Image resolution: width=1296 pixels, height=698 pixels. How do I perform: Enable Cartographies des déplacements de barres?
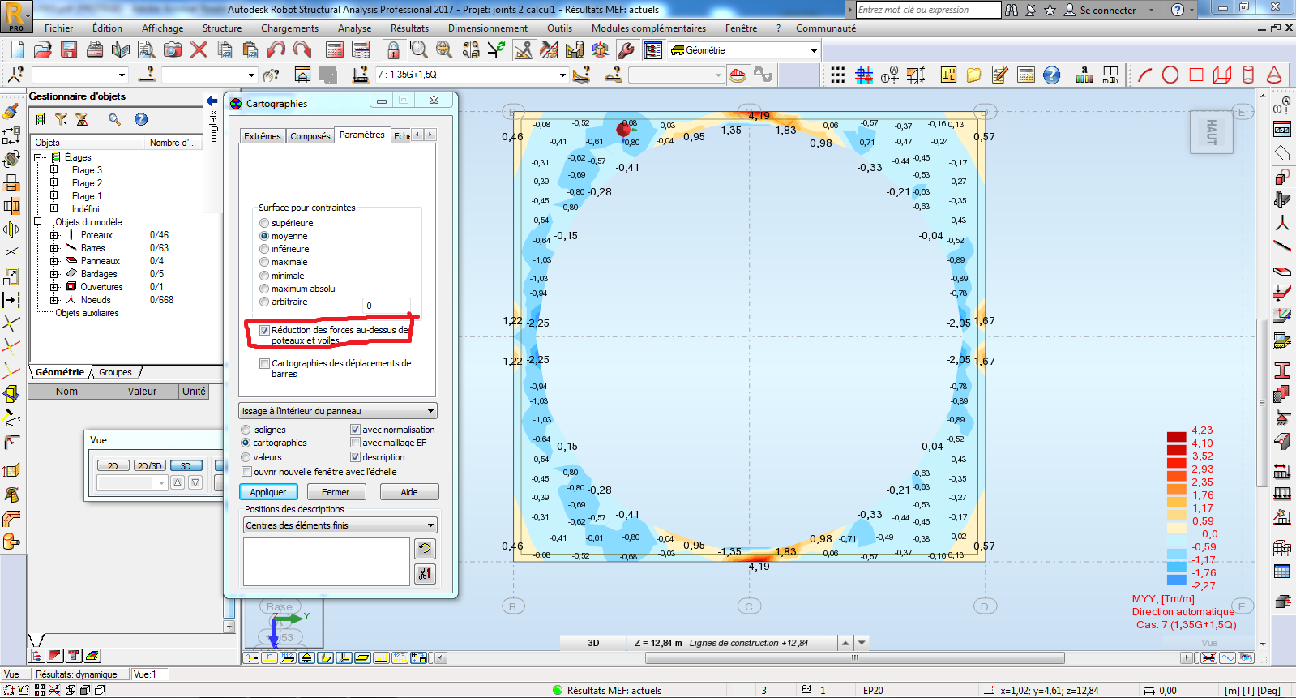coord(264,364)
